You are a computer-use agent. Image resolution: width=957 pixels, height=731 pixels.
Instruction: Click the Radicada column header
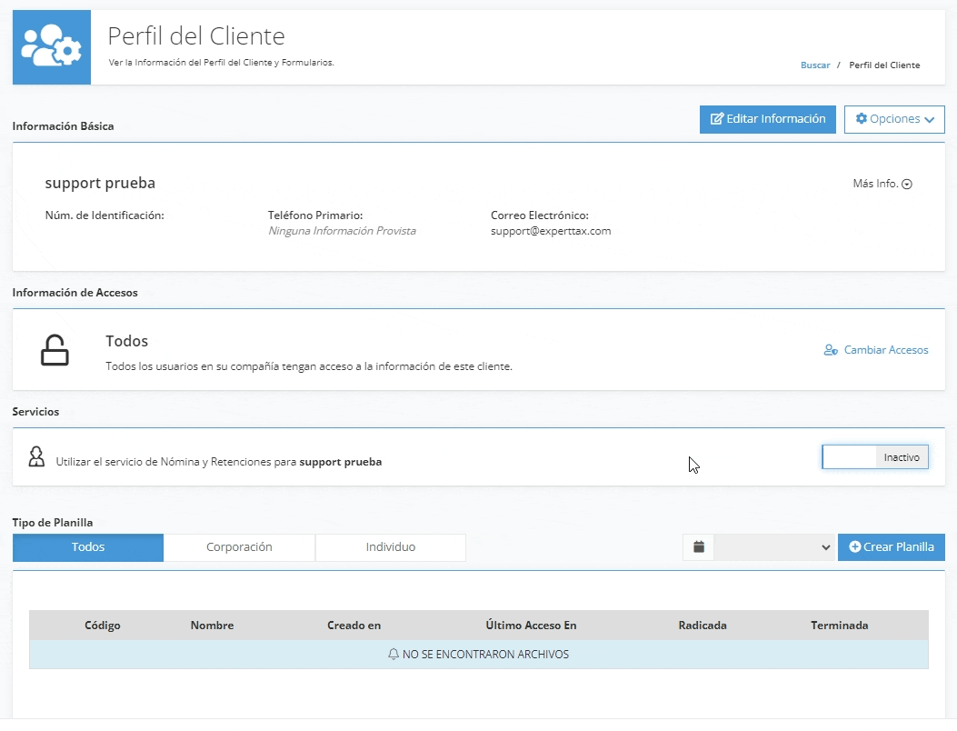coord(703,626)
